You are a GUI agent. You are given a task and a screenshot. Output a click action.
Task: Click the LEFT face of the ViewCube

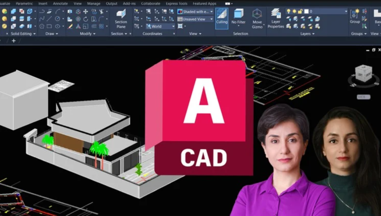[x=360, y=74]
